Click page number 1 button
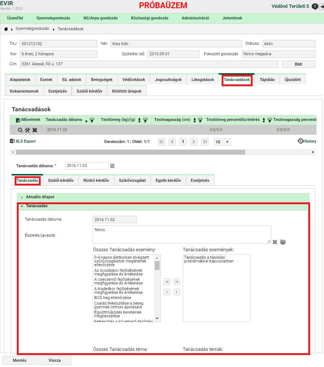The height and width of the screenshot is (367, 324). point(183,141)
